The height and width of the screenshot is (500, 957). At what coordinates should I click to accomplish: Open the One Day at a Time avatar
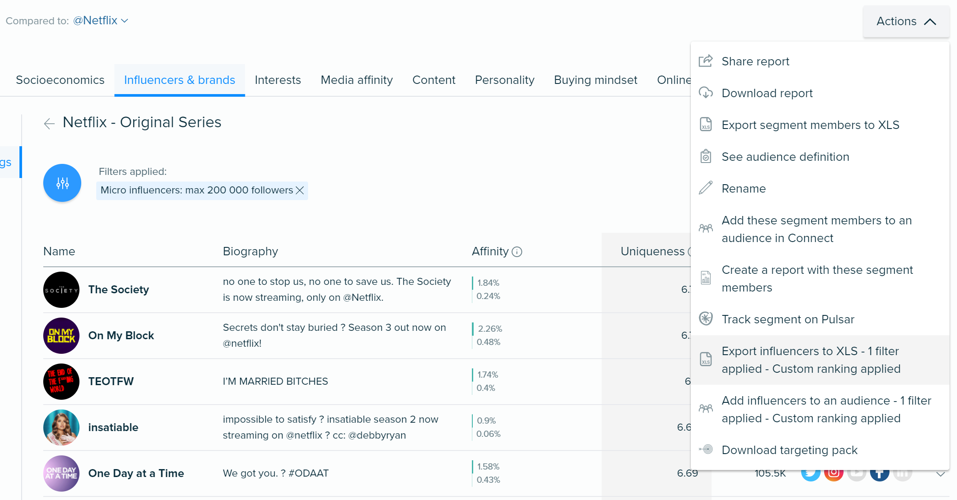pos(61,473)
